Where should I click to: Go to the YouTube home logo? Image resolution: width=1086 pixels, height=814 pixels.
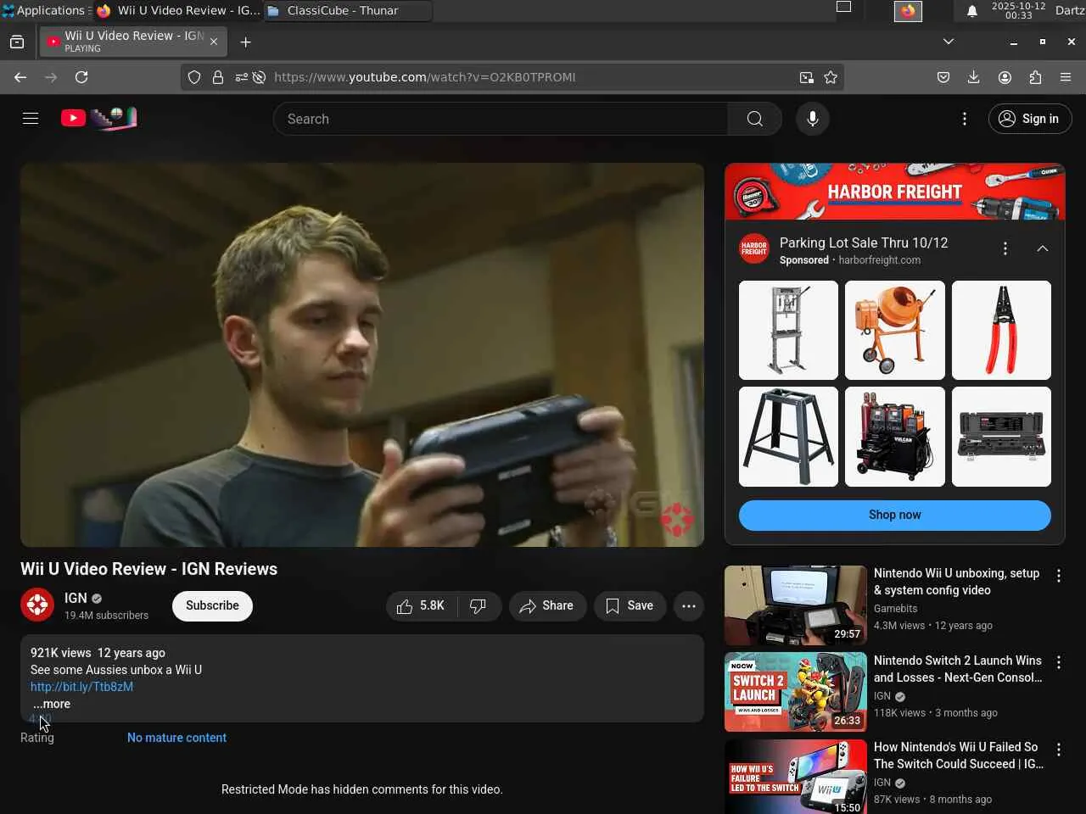tap(98, 118)
